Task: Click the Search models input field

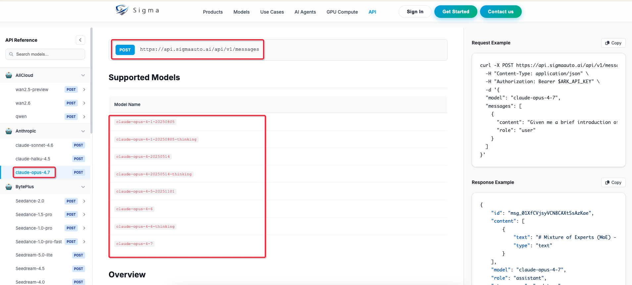Action: coord(45,54)
